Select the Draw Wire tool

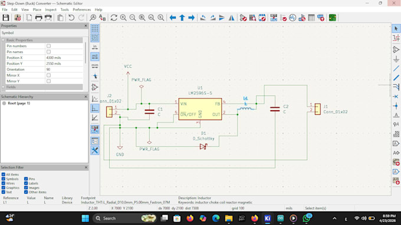point(396,68)
